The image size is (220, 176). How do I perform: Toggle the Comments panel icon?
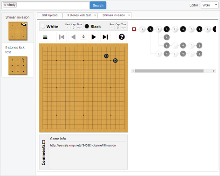[44, 142]
